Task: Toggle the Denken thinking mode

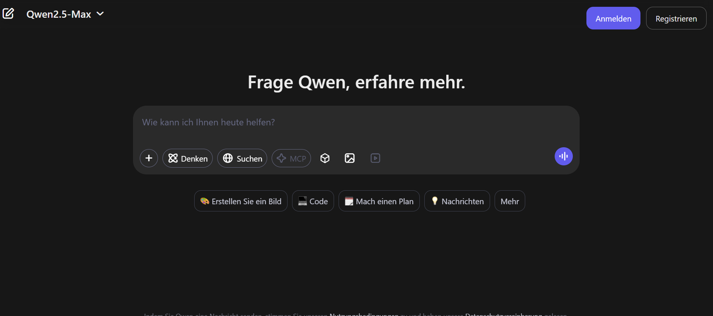Action: pos(187,158)
